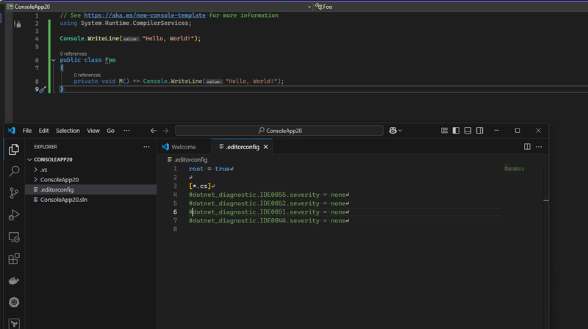Screen dimensions: 588x329
Task: Open Customize Layout icon
Action: click(444, 131)
